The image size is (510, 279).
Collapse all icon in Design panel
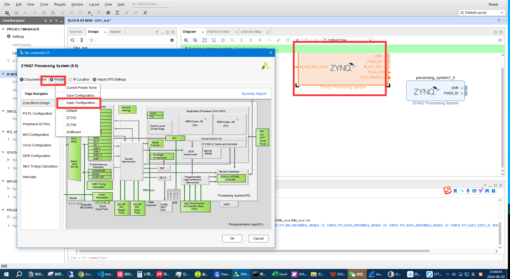[x=82, y=40]
